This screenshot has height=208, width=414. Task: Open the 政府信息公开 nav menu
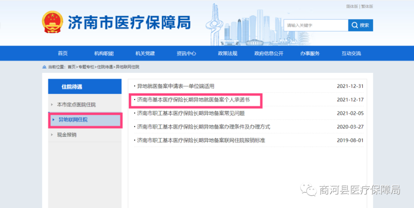click(x=269, y=53)
